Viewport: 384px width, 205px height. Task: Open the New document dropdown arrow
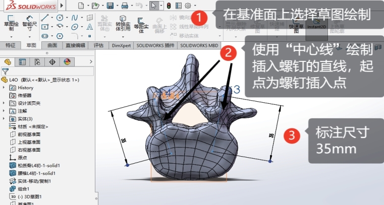[x=88, y=6]
